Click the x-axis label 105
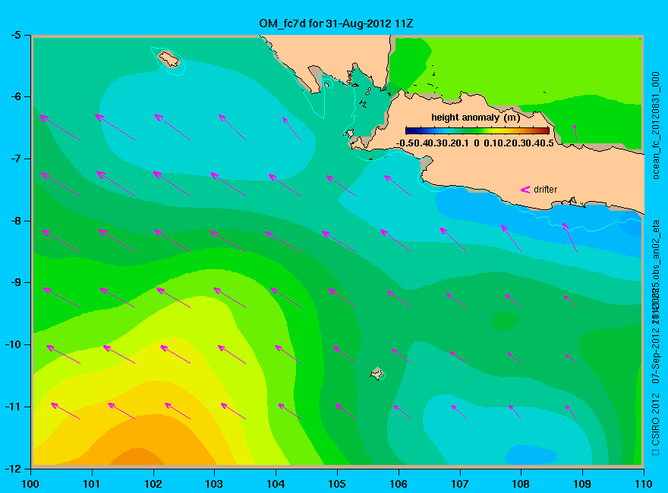668x493 pixels. click(337, 484)
